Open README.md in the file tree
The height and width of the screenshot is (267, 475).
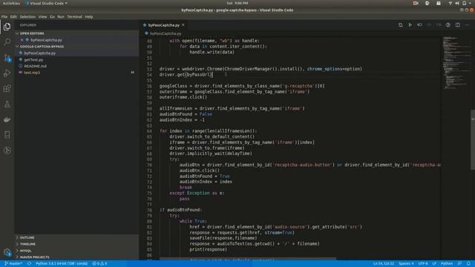[35, 66]
